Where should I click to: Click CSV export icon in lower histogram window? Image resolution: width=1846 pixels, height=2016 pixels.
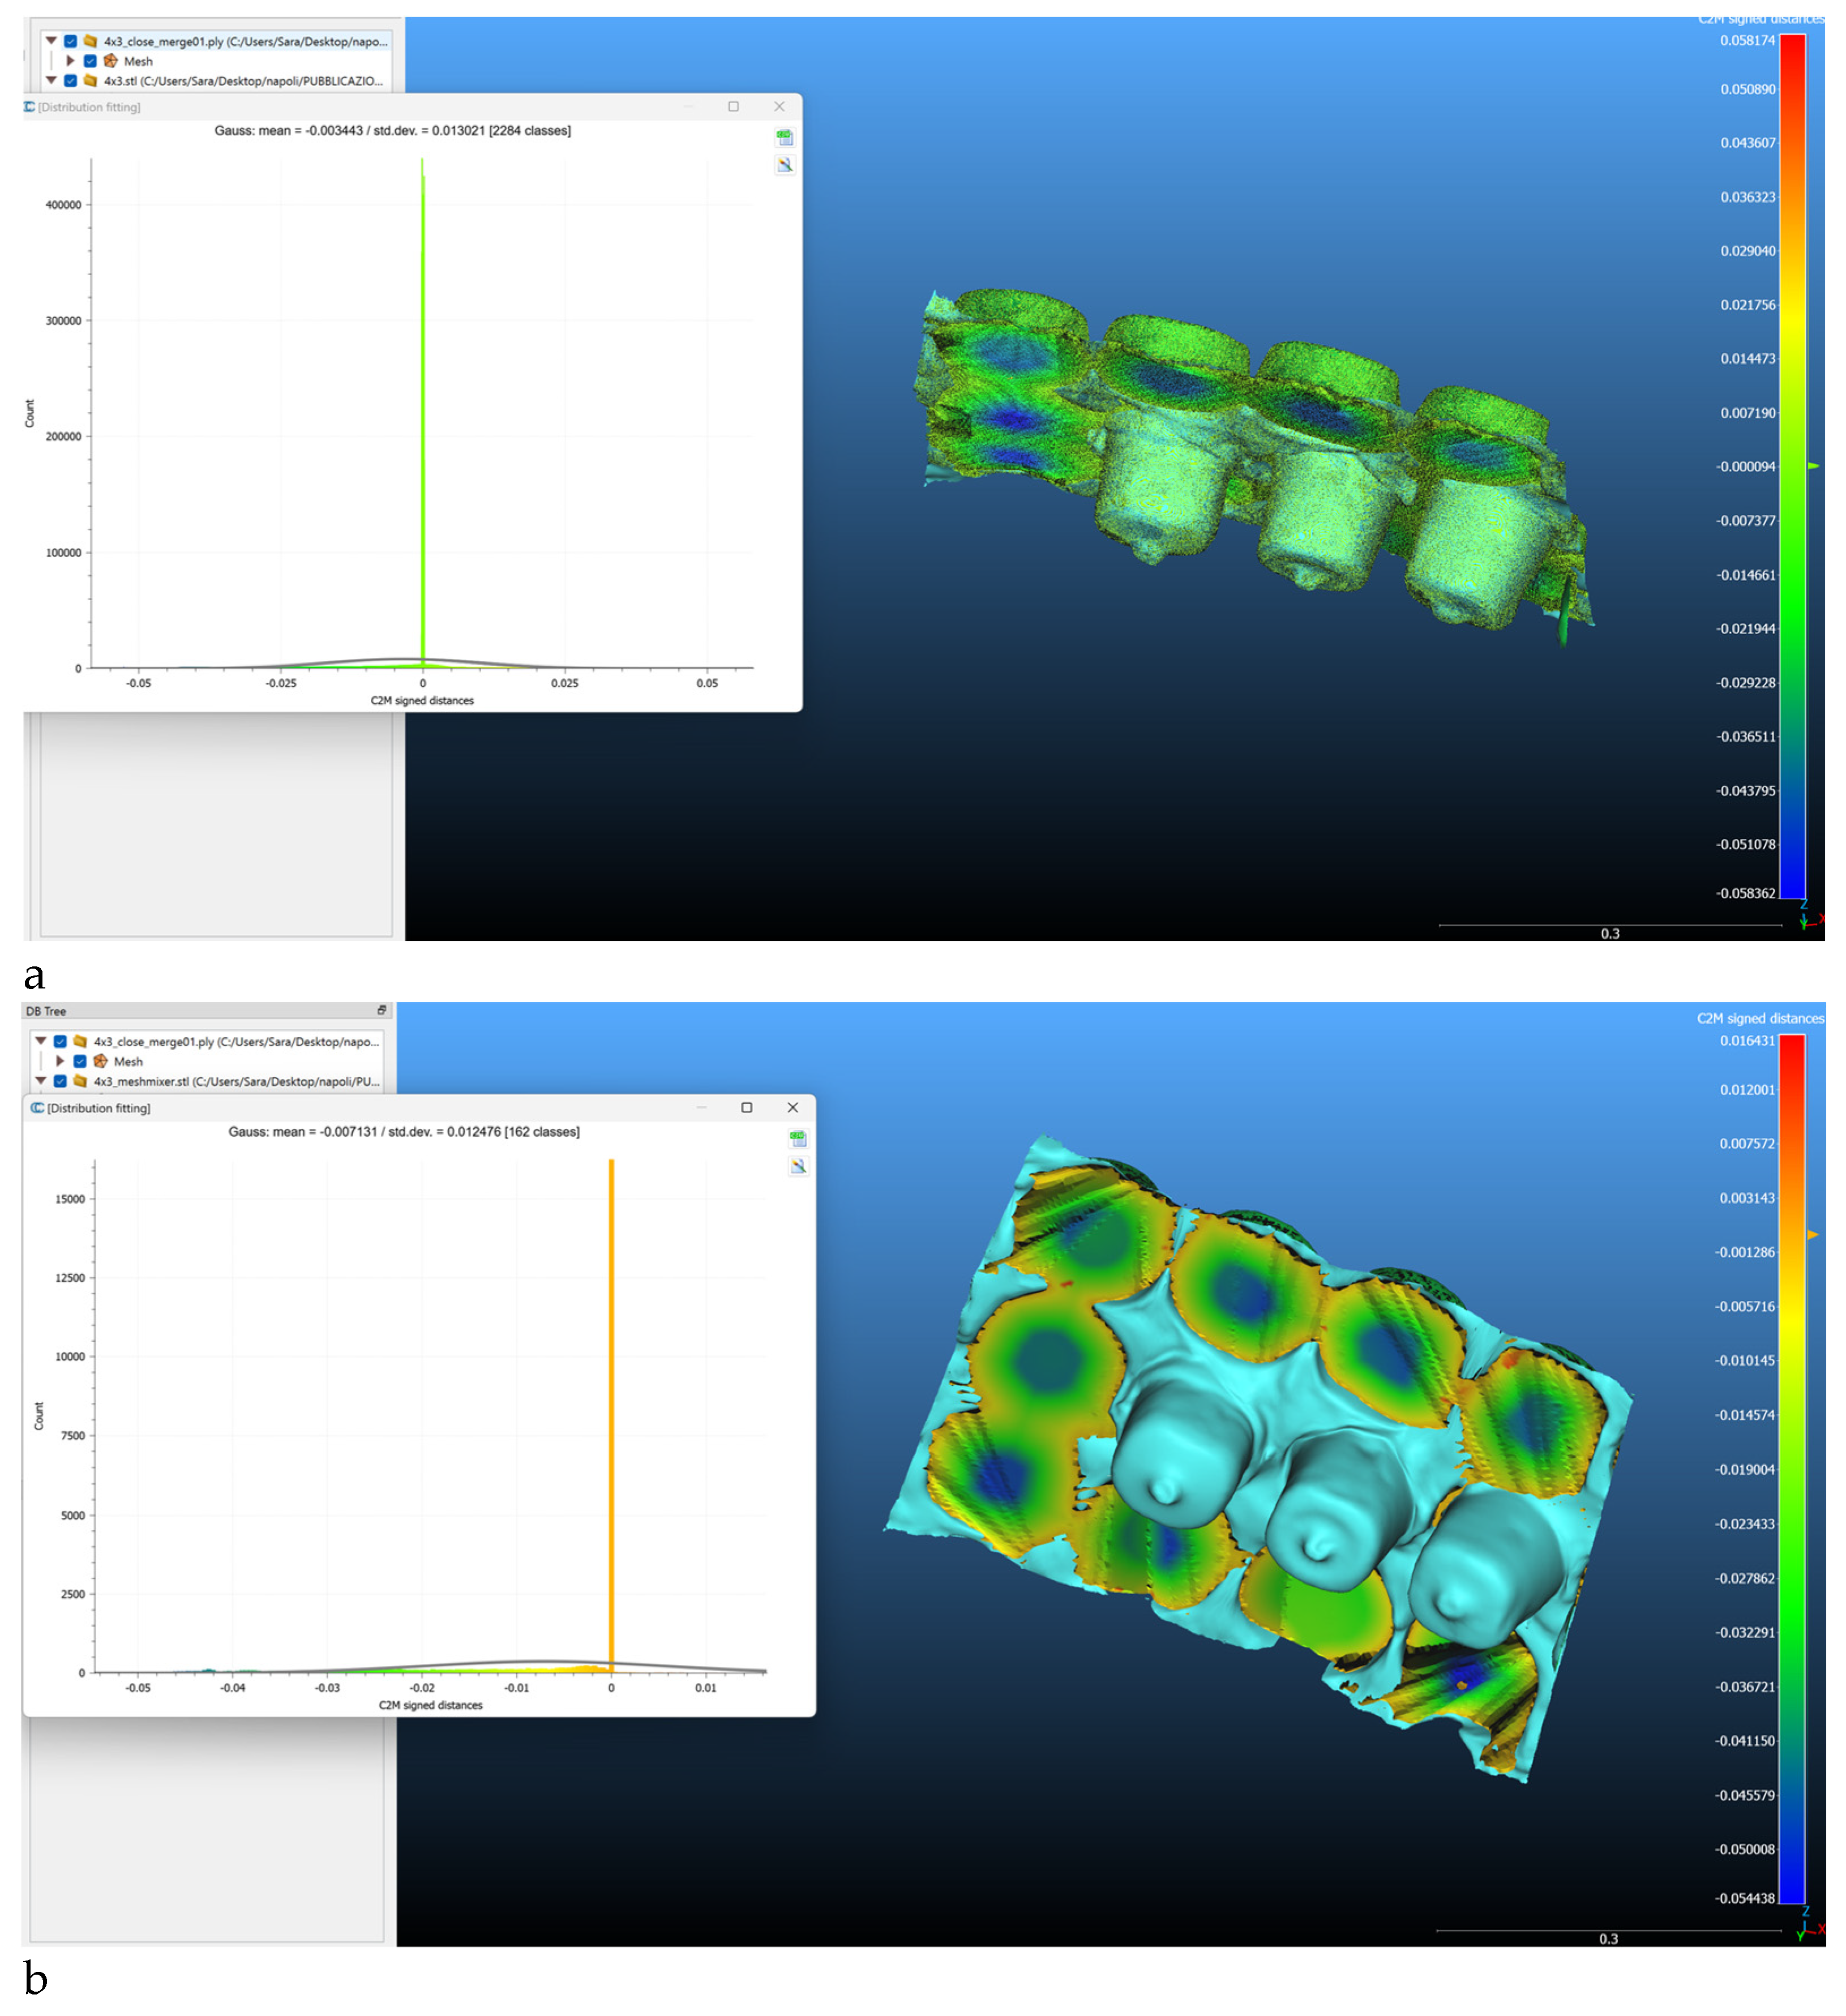click(x=797, y=1138)
